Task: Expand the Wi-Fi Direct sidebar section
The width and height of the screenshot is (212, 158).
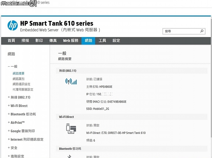Action: 18,106
